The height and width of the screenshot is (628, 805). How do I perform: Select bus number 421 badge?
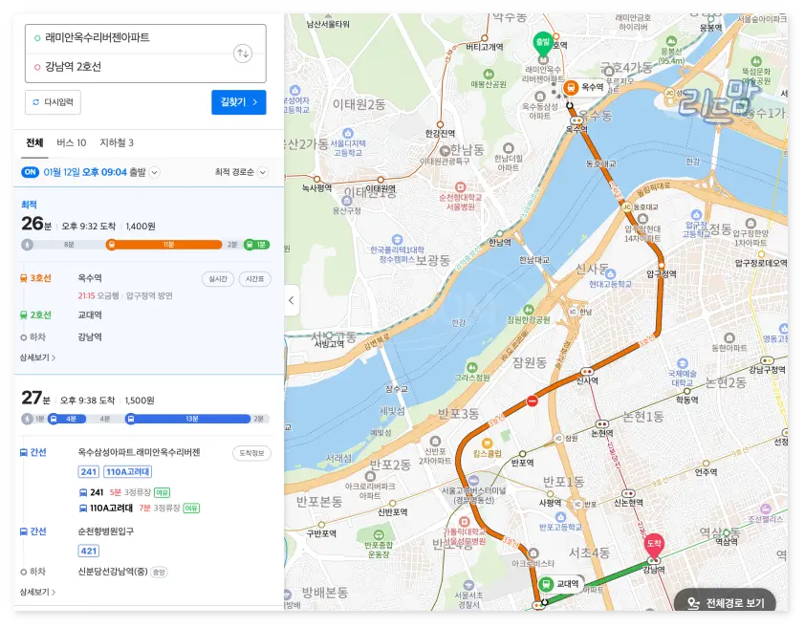point(89,551)
